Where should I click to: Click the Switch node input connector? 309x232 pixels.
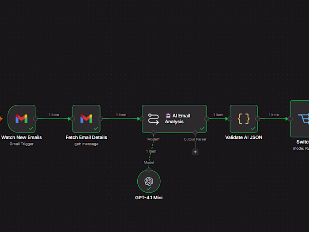tap(290, 119)
